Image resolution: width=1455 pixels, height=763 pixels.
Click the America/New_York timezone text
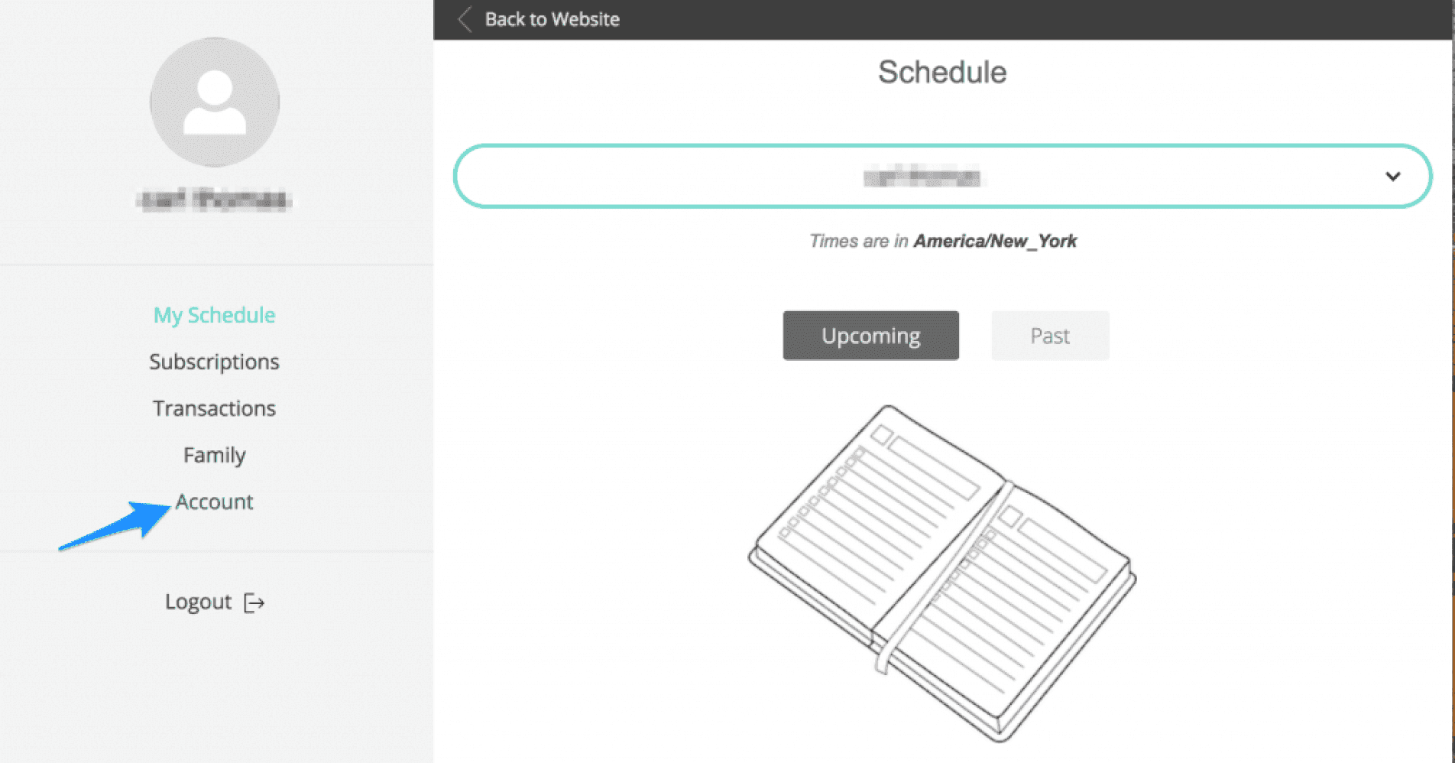pyautogui.click(x=995, y=242)
